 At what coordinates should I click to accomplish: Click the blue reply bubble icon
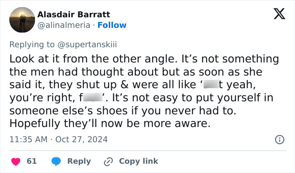coord(56,161)
